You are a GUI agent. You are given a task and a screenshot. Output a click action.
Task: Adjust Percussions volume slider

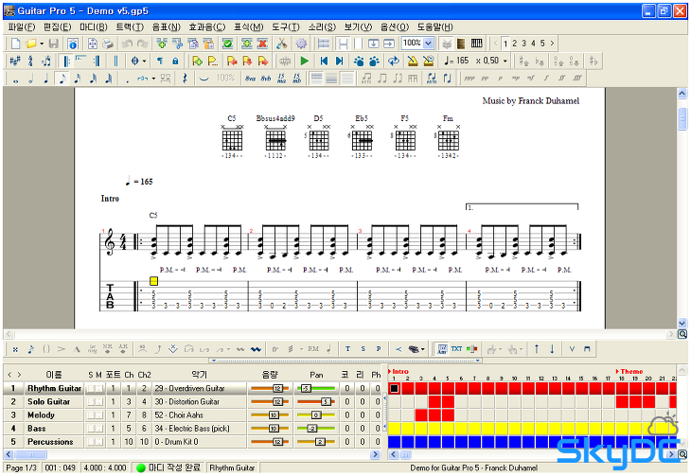click(x=270, y=442)
